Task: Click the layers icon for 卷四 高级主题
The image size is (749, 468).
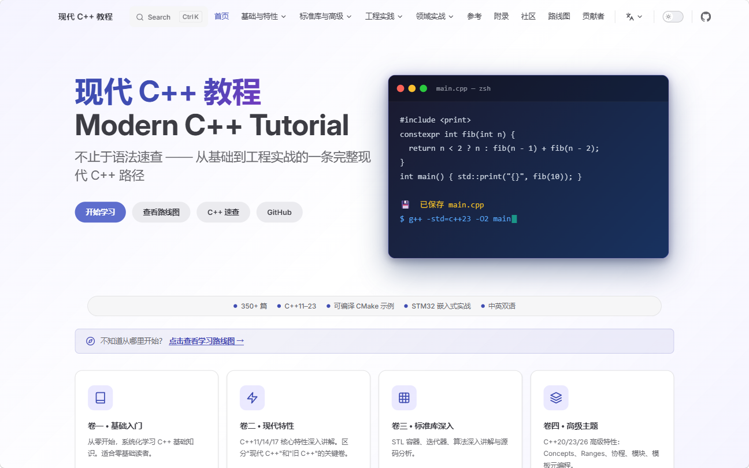Action: [x=556, y=398]
